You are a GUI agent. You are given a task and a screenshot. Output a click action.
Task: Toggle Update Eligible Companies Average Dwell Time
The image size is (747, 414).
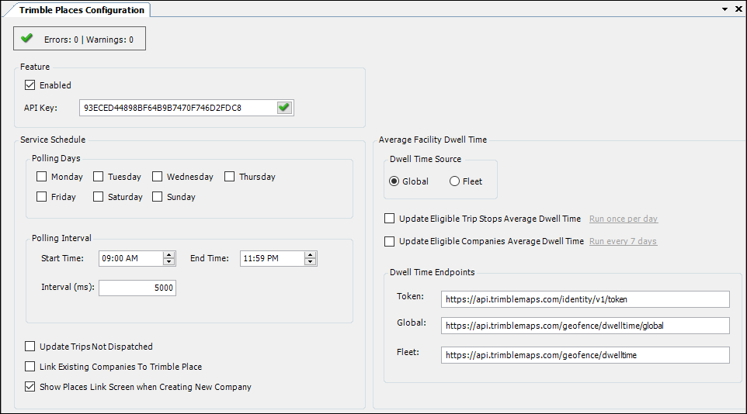click(x=390, y=241)
